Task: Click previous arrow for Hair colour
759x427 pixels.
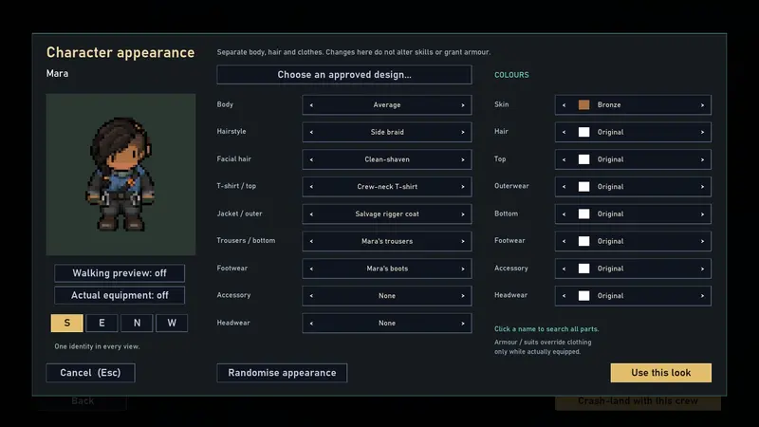Action: pos(564,132)
